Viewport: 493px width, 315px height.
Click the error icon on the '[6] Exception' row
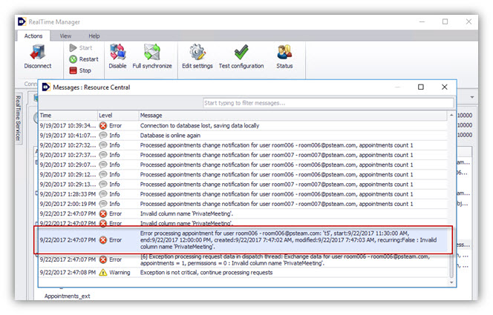[x=102, y=259]
